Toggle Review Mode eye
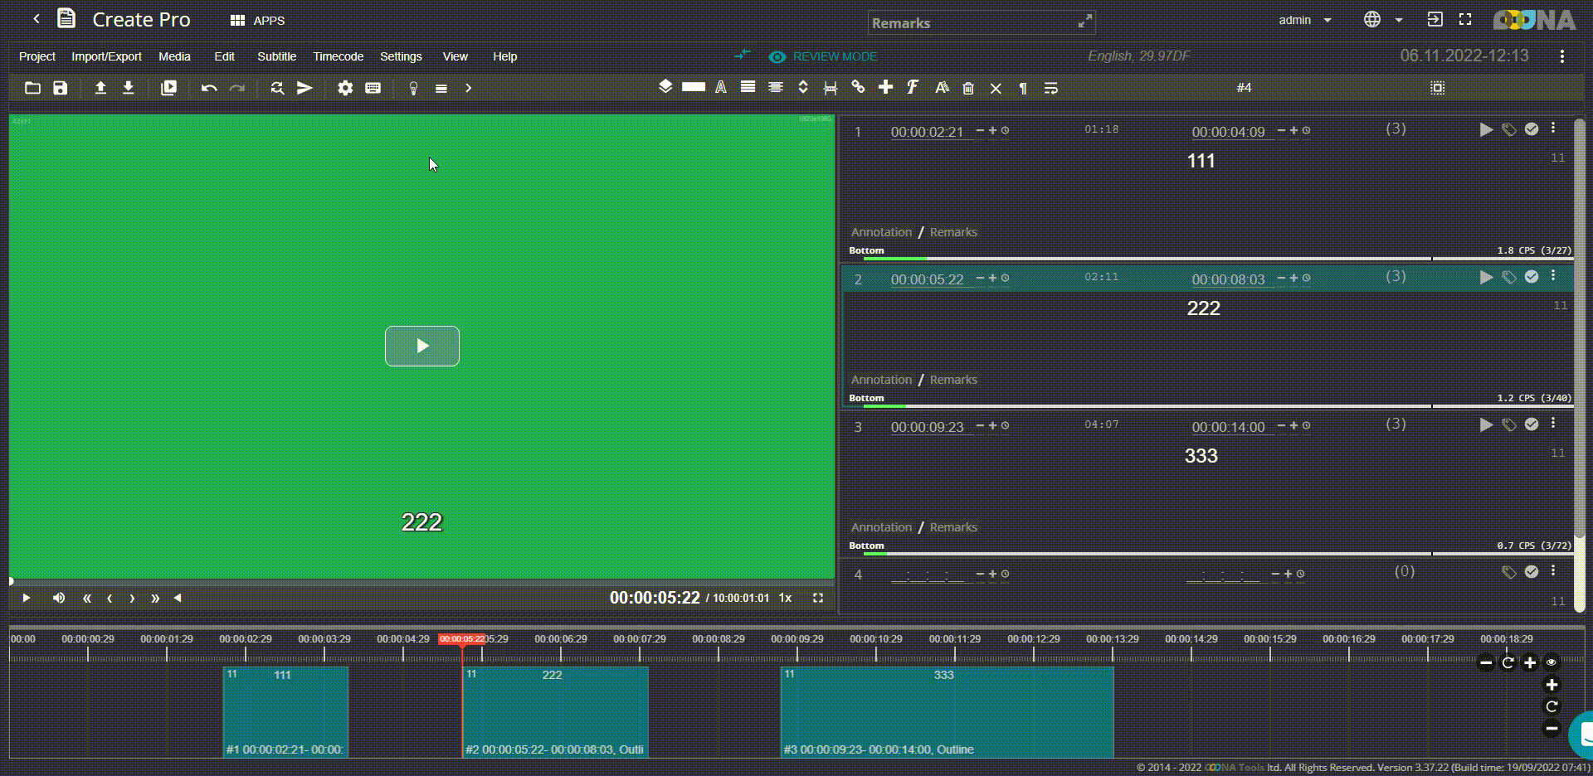The width and height of the screenshot is (1593, 776). (x=777, y=56)
